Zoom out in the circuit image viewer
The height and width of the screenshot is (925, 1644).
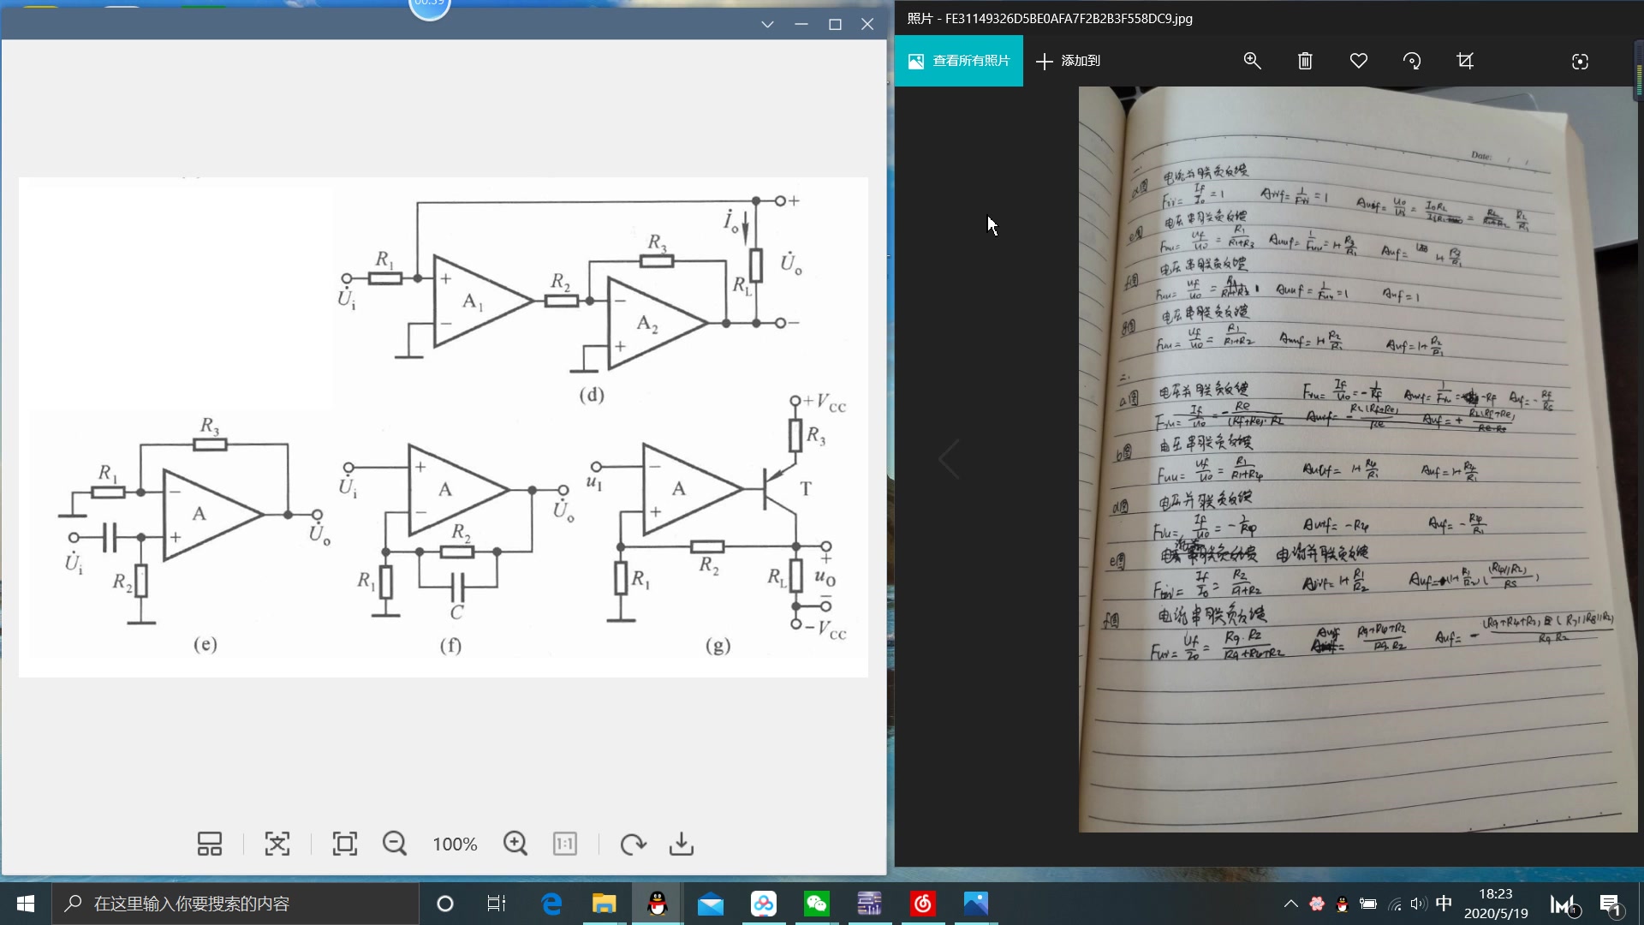click(395, 844)
